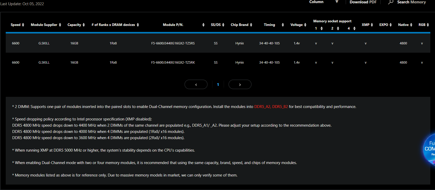Sort by Module Supplier arrows

coord(60,25)
